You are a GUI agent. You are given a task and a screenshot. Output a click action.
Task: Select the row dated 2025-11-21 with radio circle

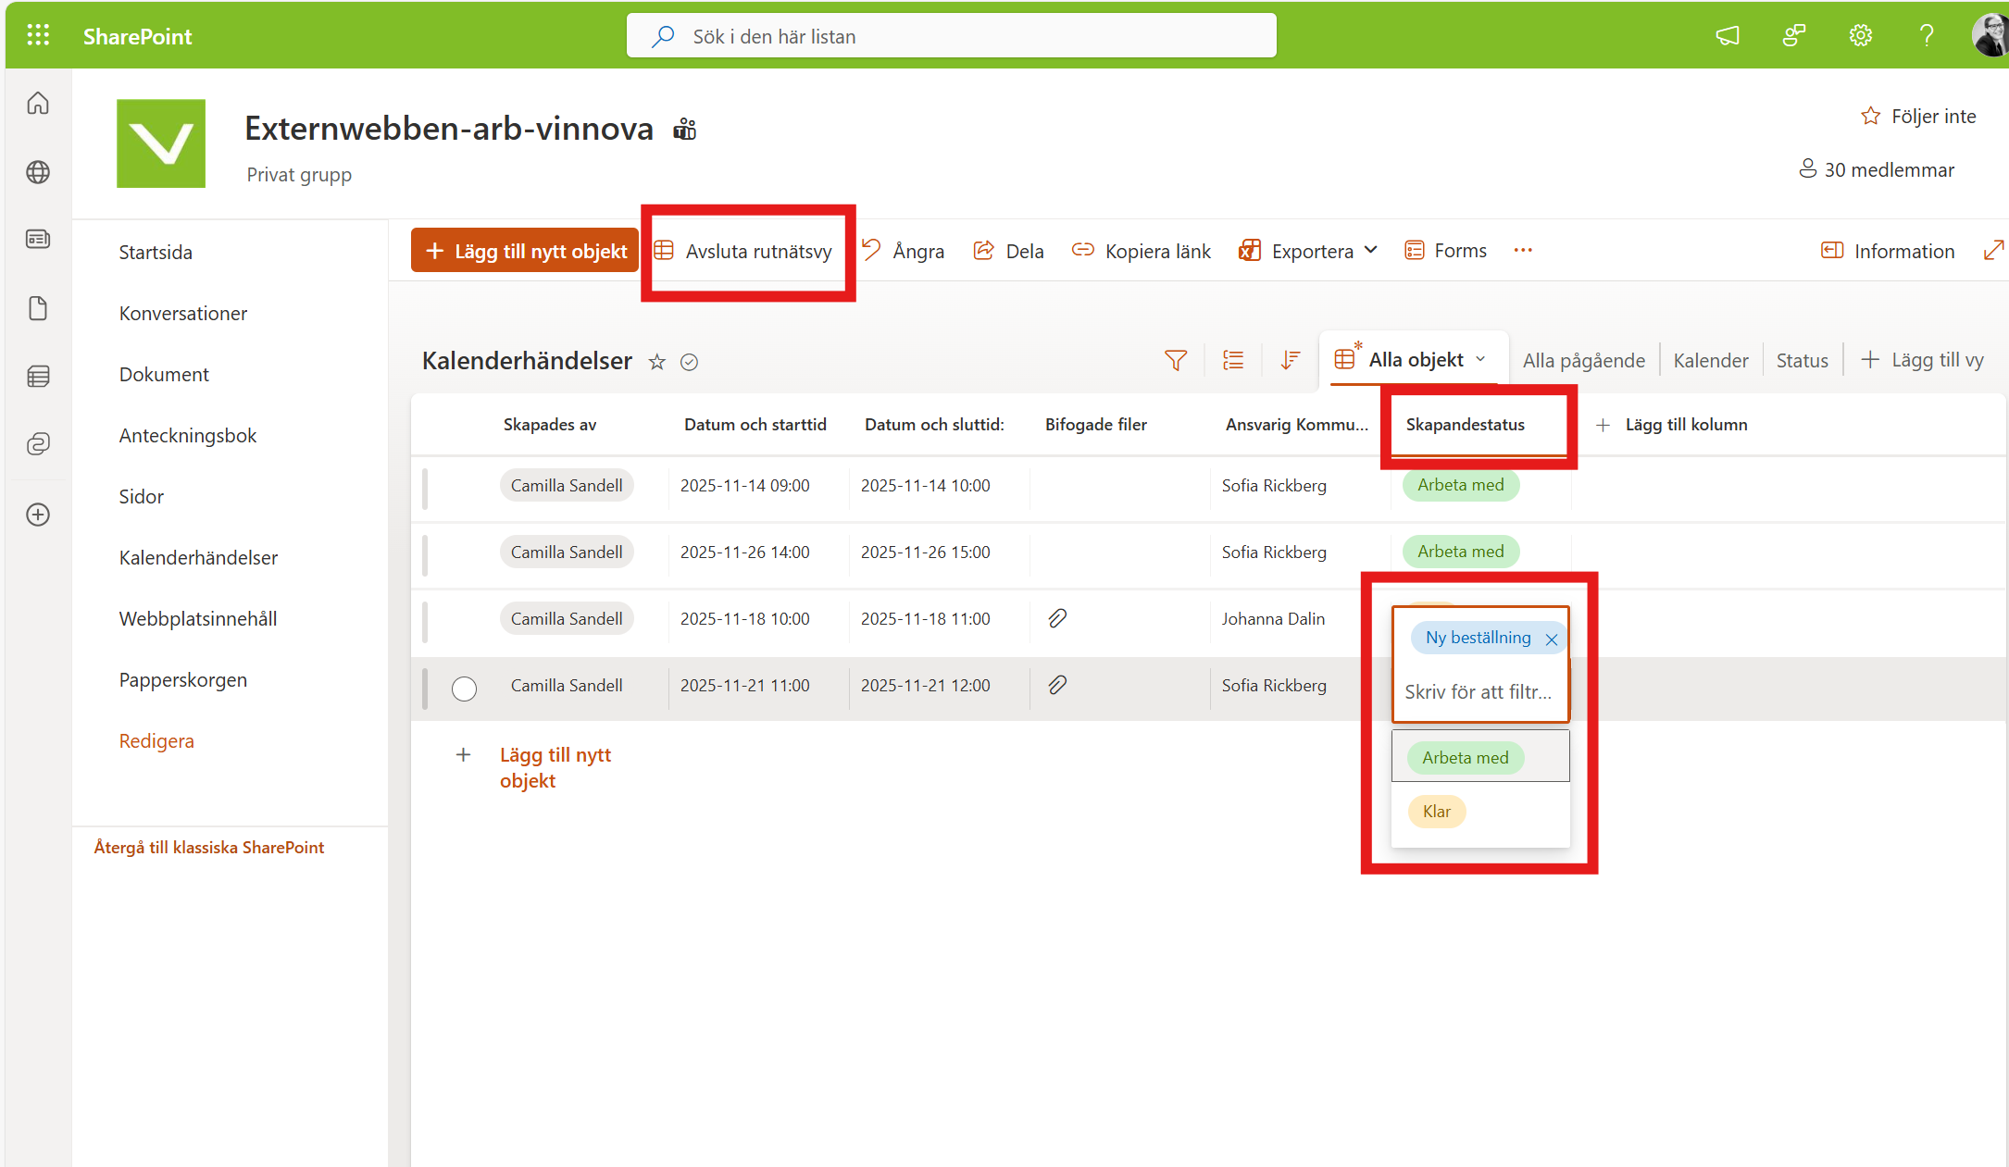tap(464, 689)
